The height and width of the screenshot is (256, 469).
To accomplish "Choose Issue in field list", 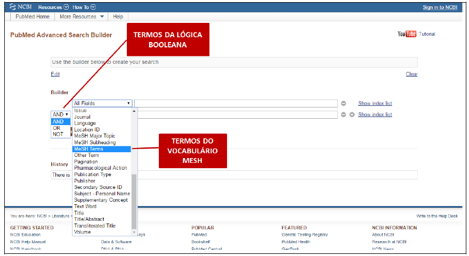I will (x=101, y=111).
